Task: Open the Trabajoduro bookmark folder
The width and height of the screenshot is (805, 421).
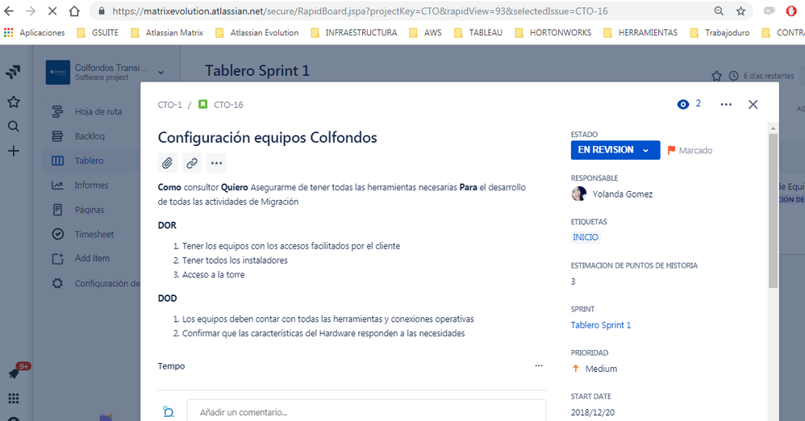Action: pos(720,32)
